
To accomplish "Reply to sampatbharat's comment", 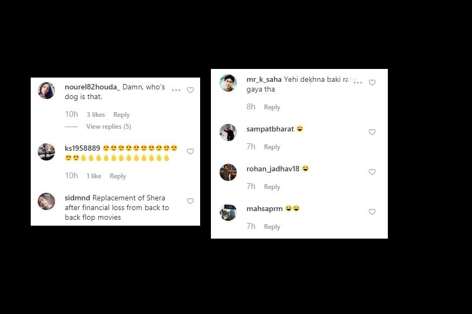I will (272, 147).
